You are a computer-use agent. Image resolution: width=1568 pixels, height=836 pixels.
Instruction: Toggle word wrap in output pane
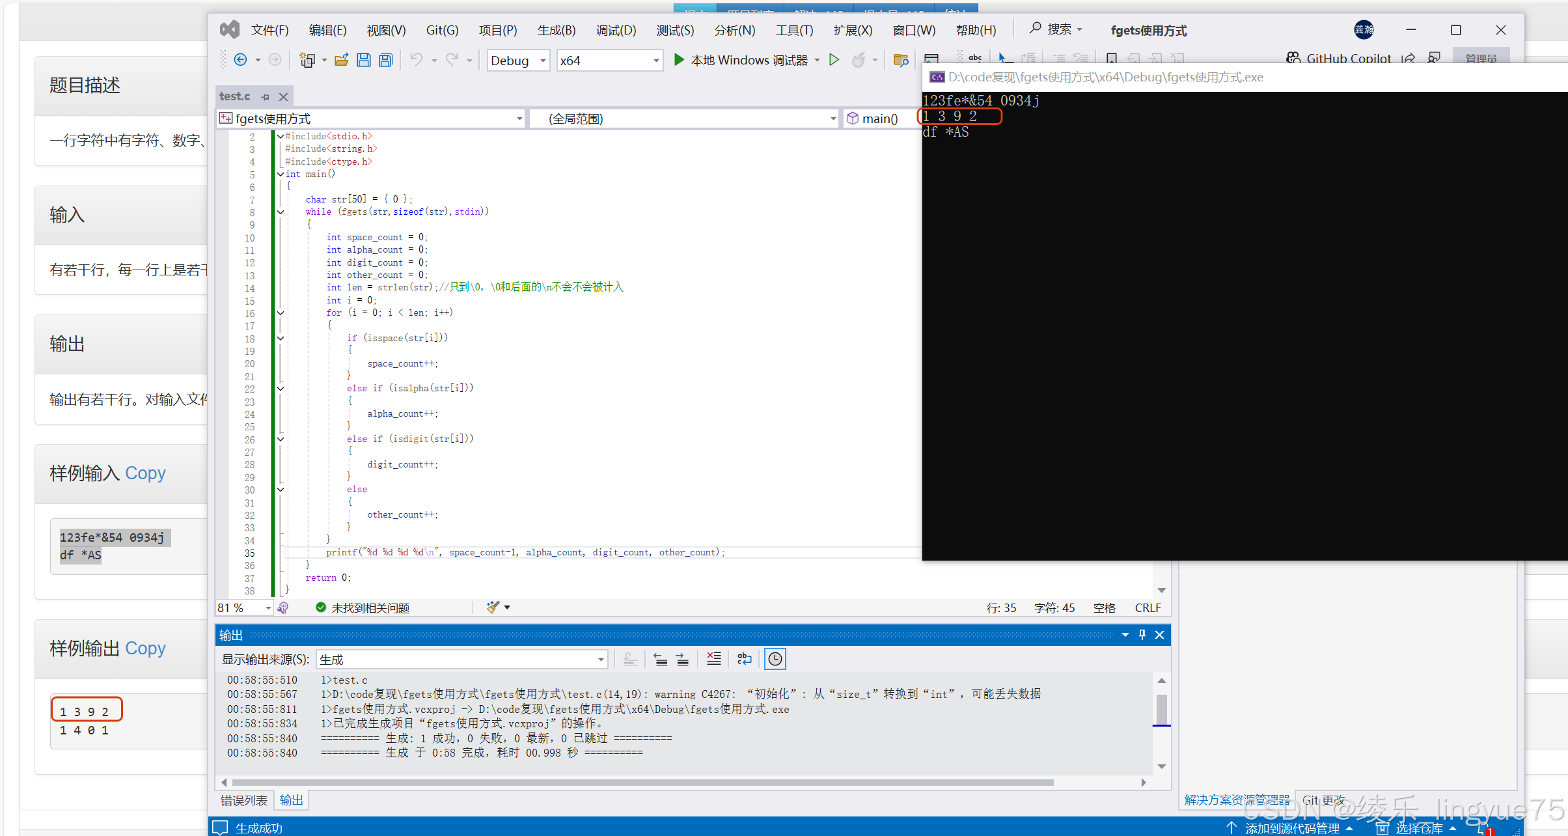744,659
